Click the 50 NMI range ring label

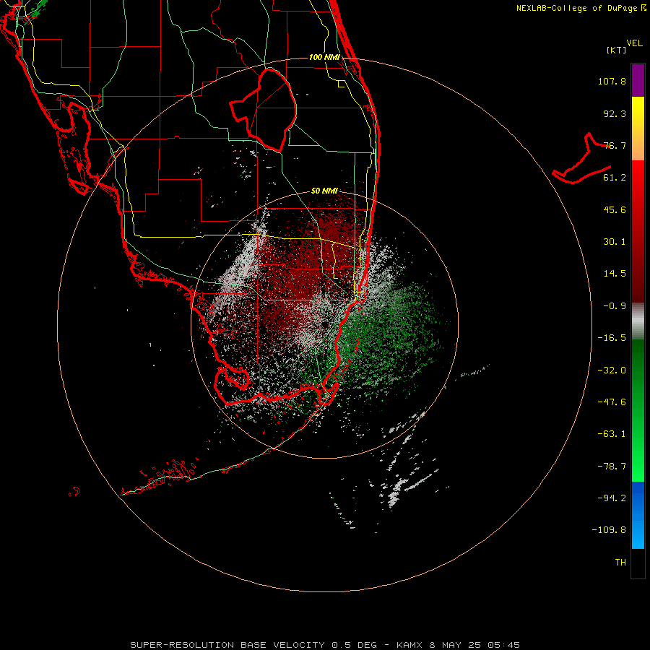(324, 191)
